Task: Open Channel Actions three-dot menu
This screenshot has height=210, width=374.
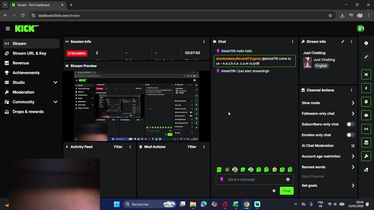Action: (352, 90)
